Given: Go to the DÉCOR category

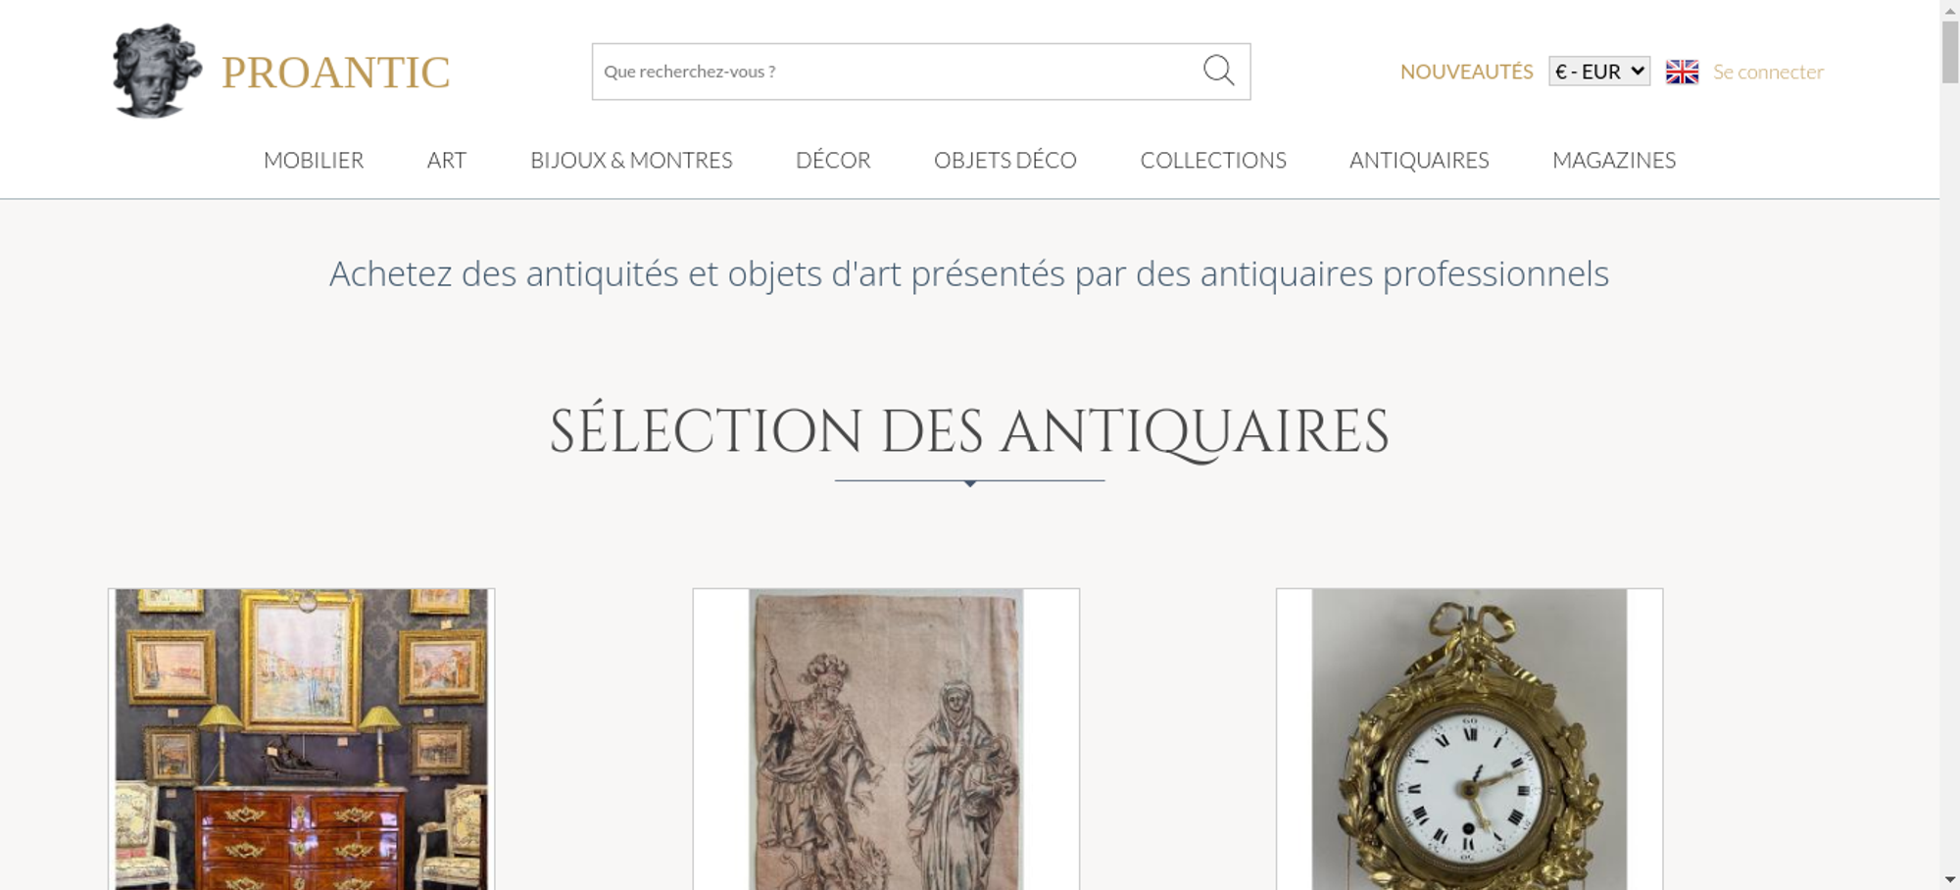Looking at the screenshot, I should coord(833,160).
